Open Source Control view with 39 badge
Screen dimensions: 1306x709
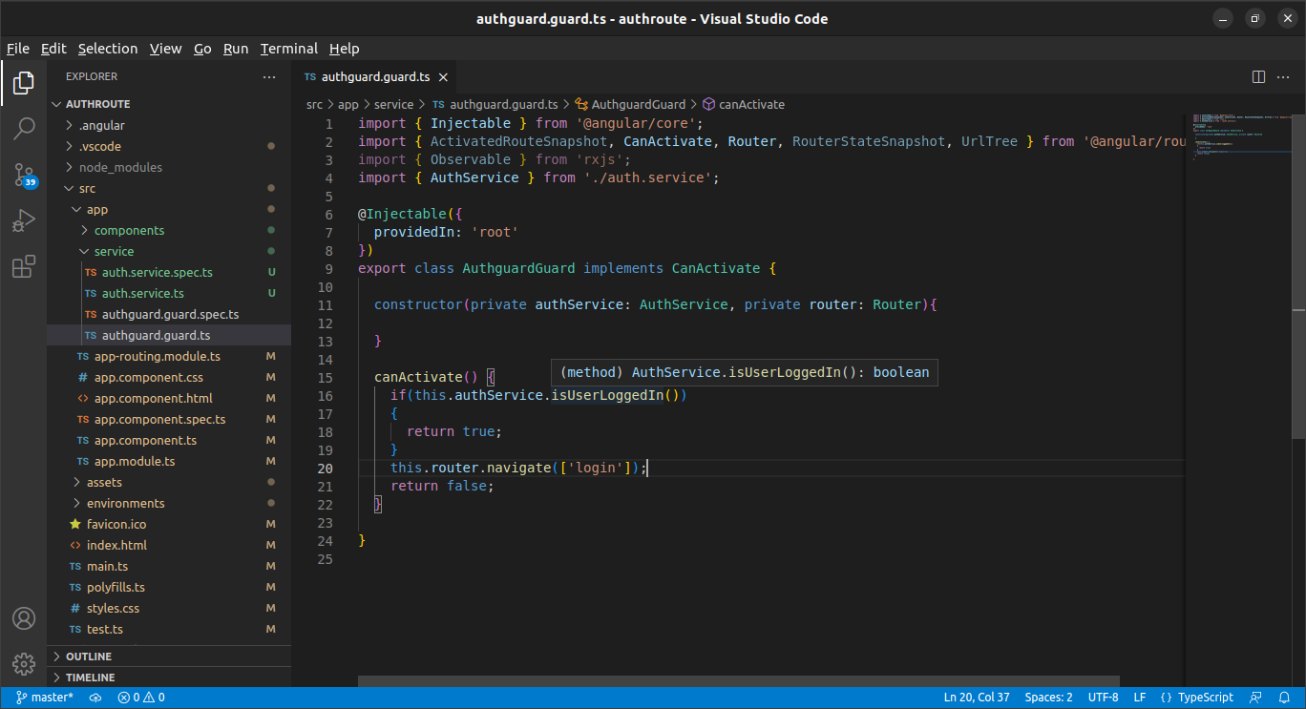coord(24,175)
